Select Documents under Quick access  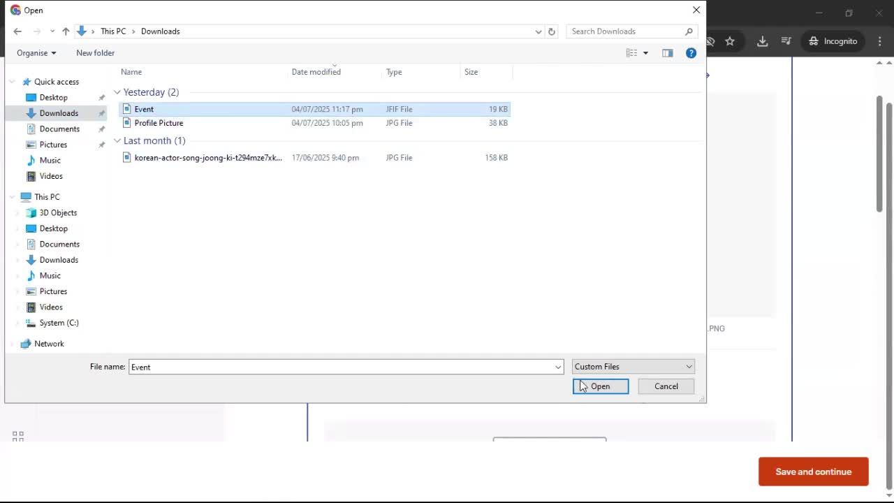pyautogui.click(x=59, y=129)
